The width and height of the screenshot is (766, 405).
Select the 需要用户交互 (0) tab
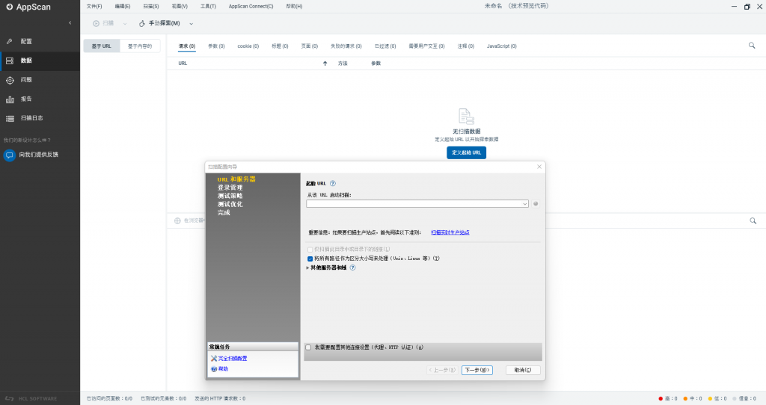[x=426, y=46]
